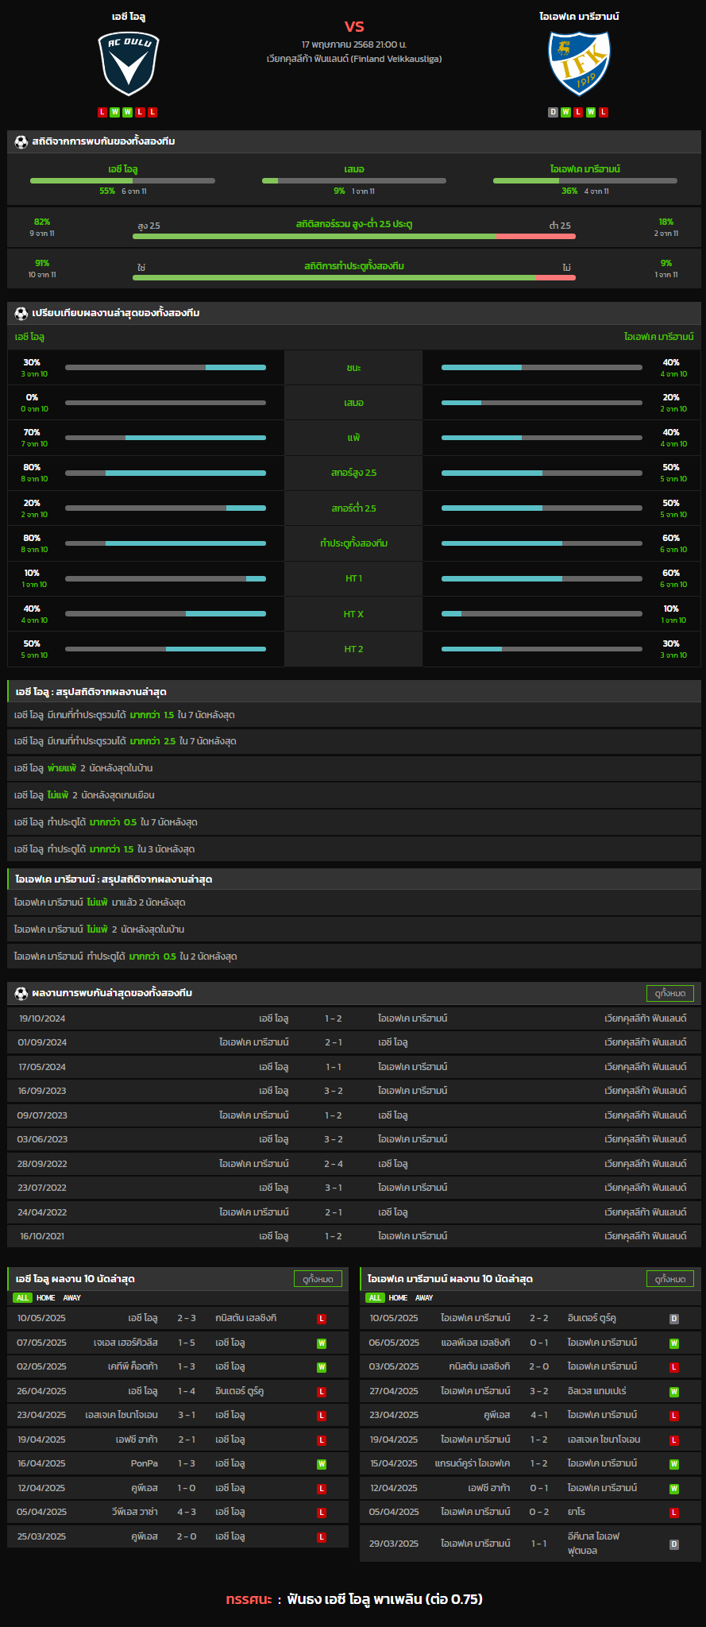Click the L badge in the วีพีเอส วาซ่า 4-3 row

[322, 1513]
